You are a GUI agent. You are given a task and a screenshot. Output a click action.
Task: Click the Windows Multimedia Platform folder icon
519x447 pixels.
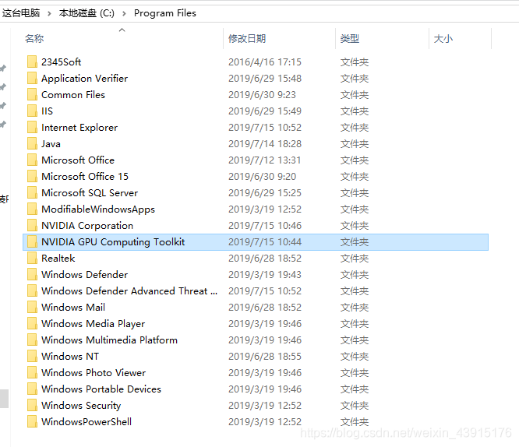pos(32,340)
